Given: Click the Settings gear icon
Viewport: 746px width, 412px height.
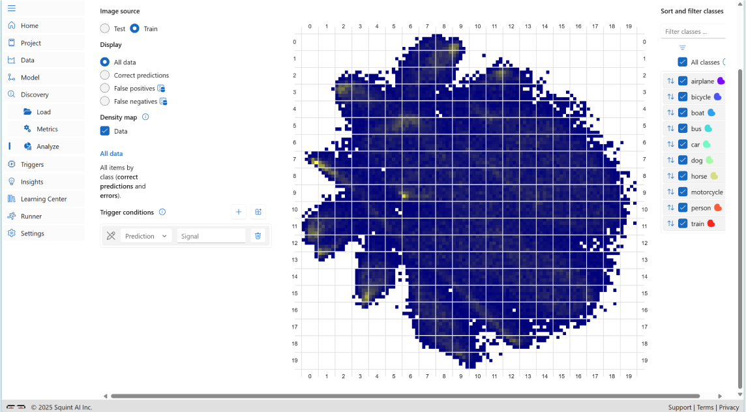Looking at the screenshot, I should pyautogui.click(x=12, y=233).
